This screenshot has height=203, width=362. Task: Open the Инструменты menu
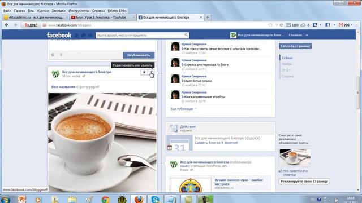tap(79, 11)
